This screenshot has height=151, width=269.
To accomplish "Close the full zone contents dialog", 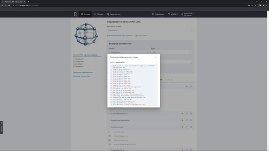I will pos(156,57).
